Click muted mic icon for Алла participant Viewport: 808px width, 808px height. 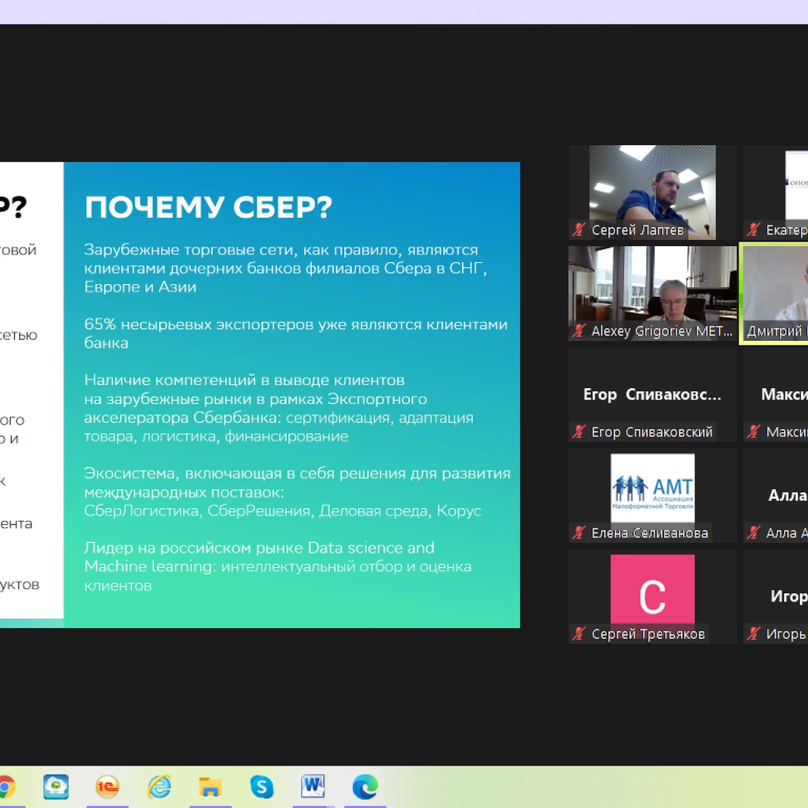[x=753, y=533]
